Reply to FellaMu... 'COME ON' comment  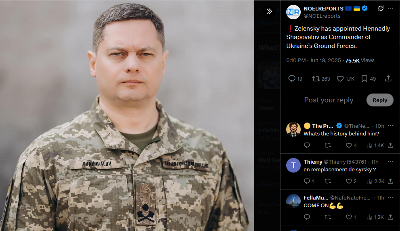[307, 217]
